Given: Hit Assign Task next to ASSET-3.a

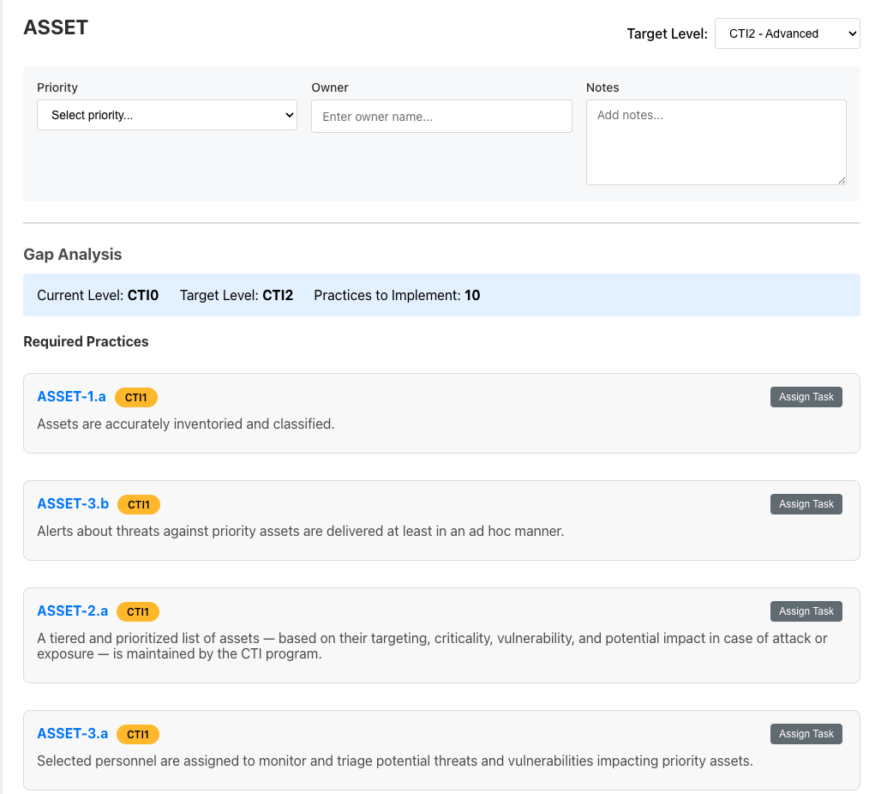Looking at the screenshot, I should (806, 734).
